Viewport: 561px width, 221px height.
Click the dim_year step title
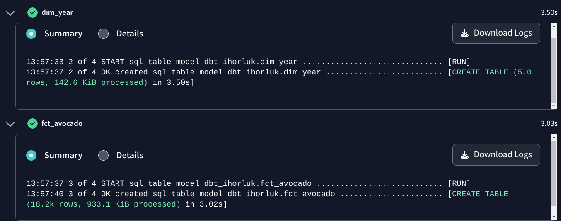(57, 12)
